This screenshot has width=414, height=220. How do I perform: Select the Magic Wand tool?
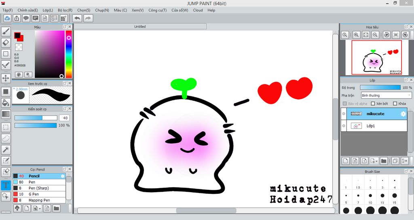[6, 149]
